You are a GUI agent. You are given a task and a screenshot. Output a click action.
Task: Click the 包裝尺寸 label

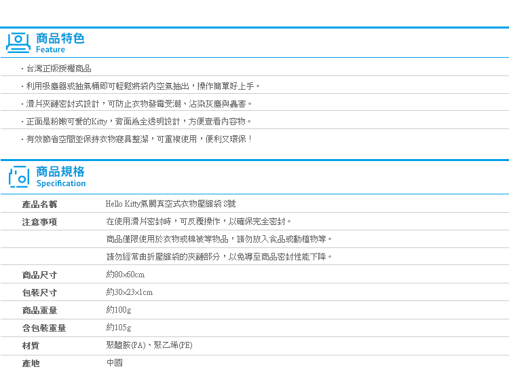pos(39,293)
